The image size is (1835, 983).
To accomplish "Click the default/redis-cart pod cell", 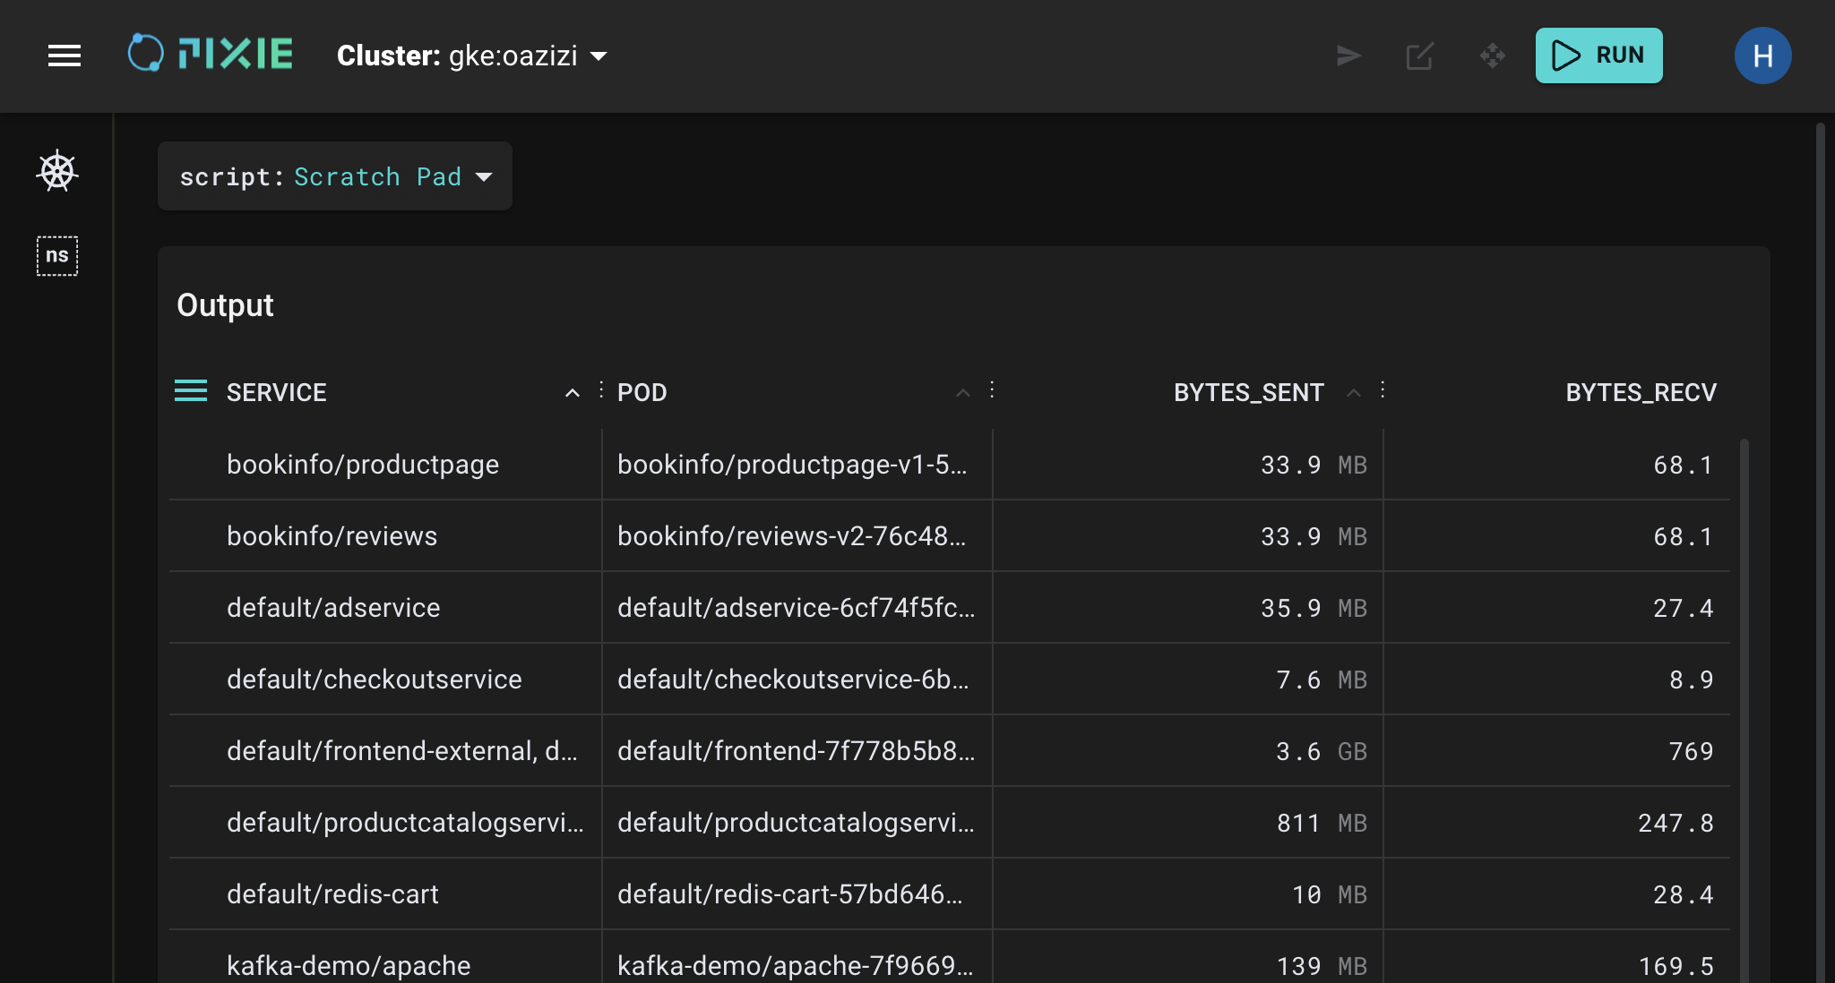I will pyautogui.click(x=789, y=894).
